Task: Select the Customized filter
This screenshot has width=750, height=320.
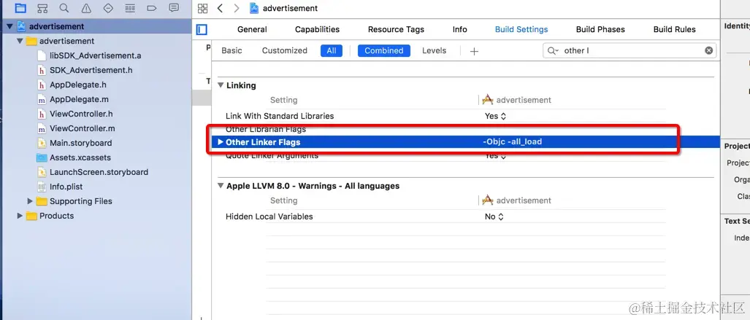Action: click(x=285, y=50)
